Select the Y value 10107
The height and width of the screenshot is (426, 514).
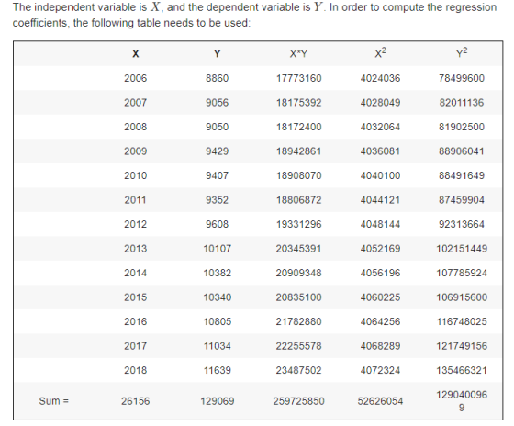click(217, 249)
